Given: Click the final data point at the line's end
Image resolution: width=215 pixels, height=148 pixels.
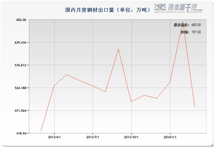Looking at the screenshot, I should [195, 107].
